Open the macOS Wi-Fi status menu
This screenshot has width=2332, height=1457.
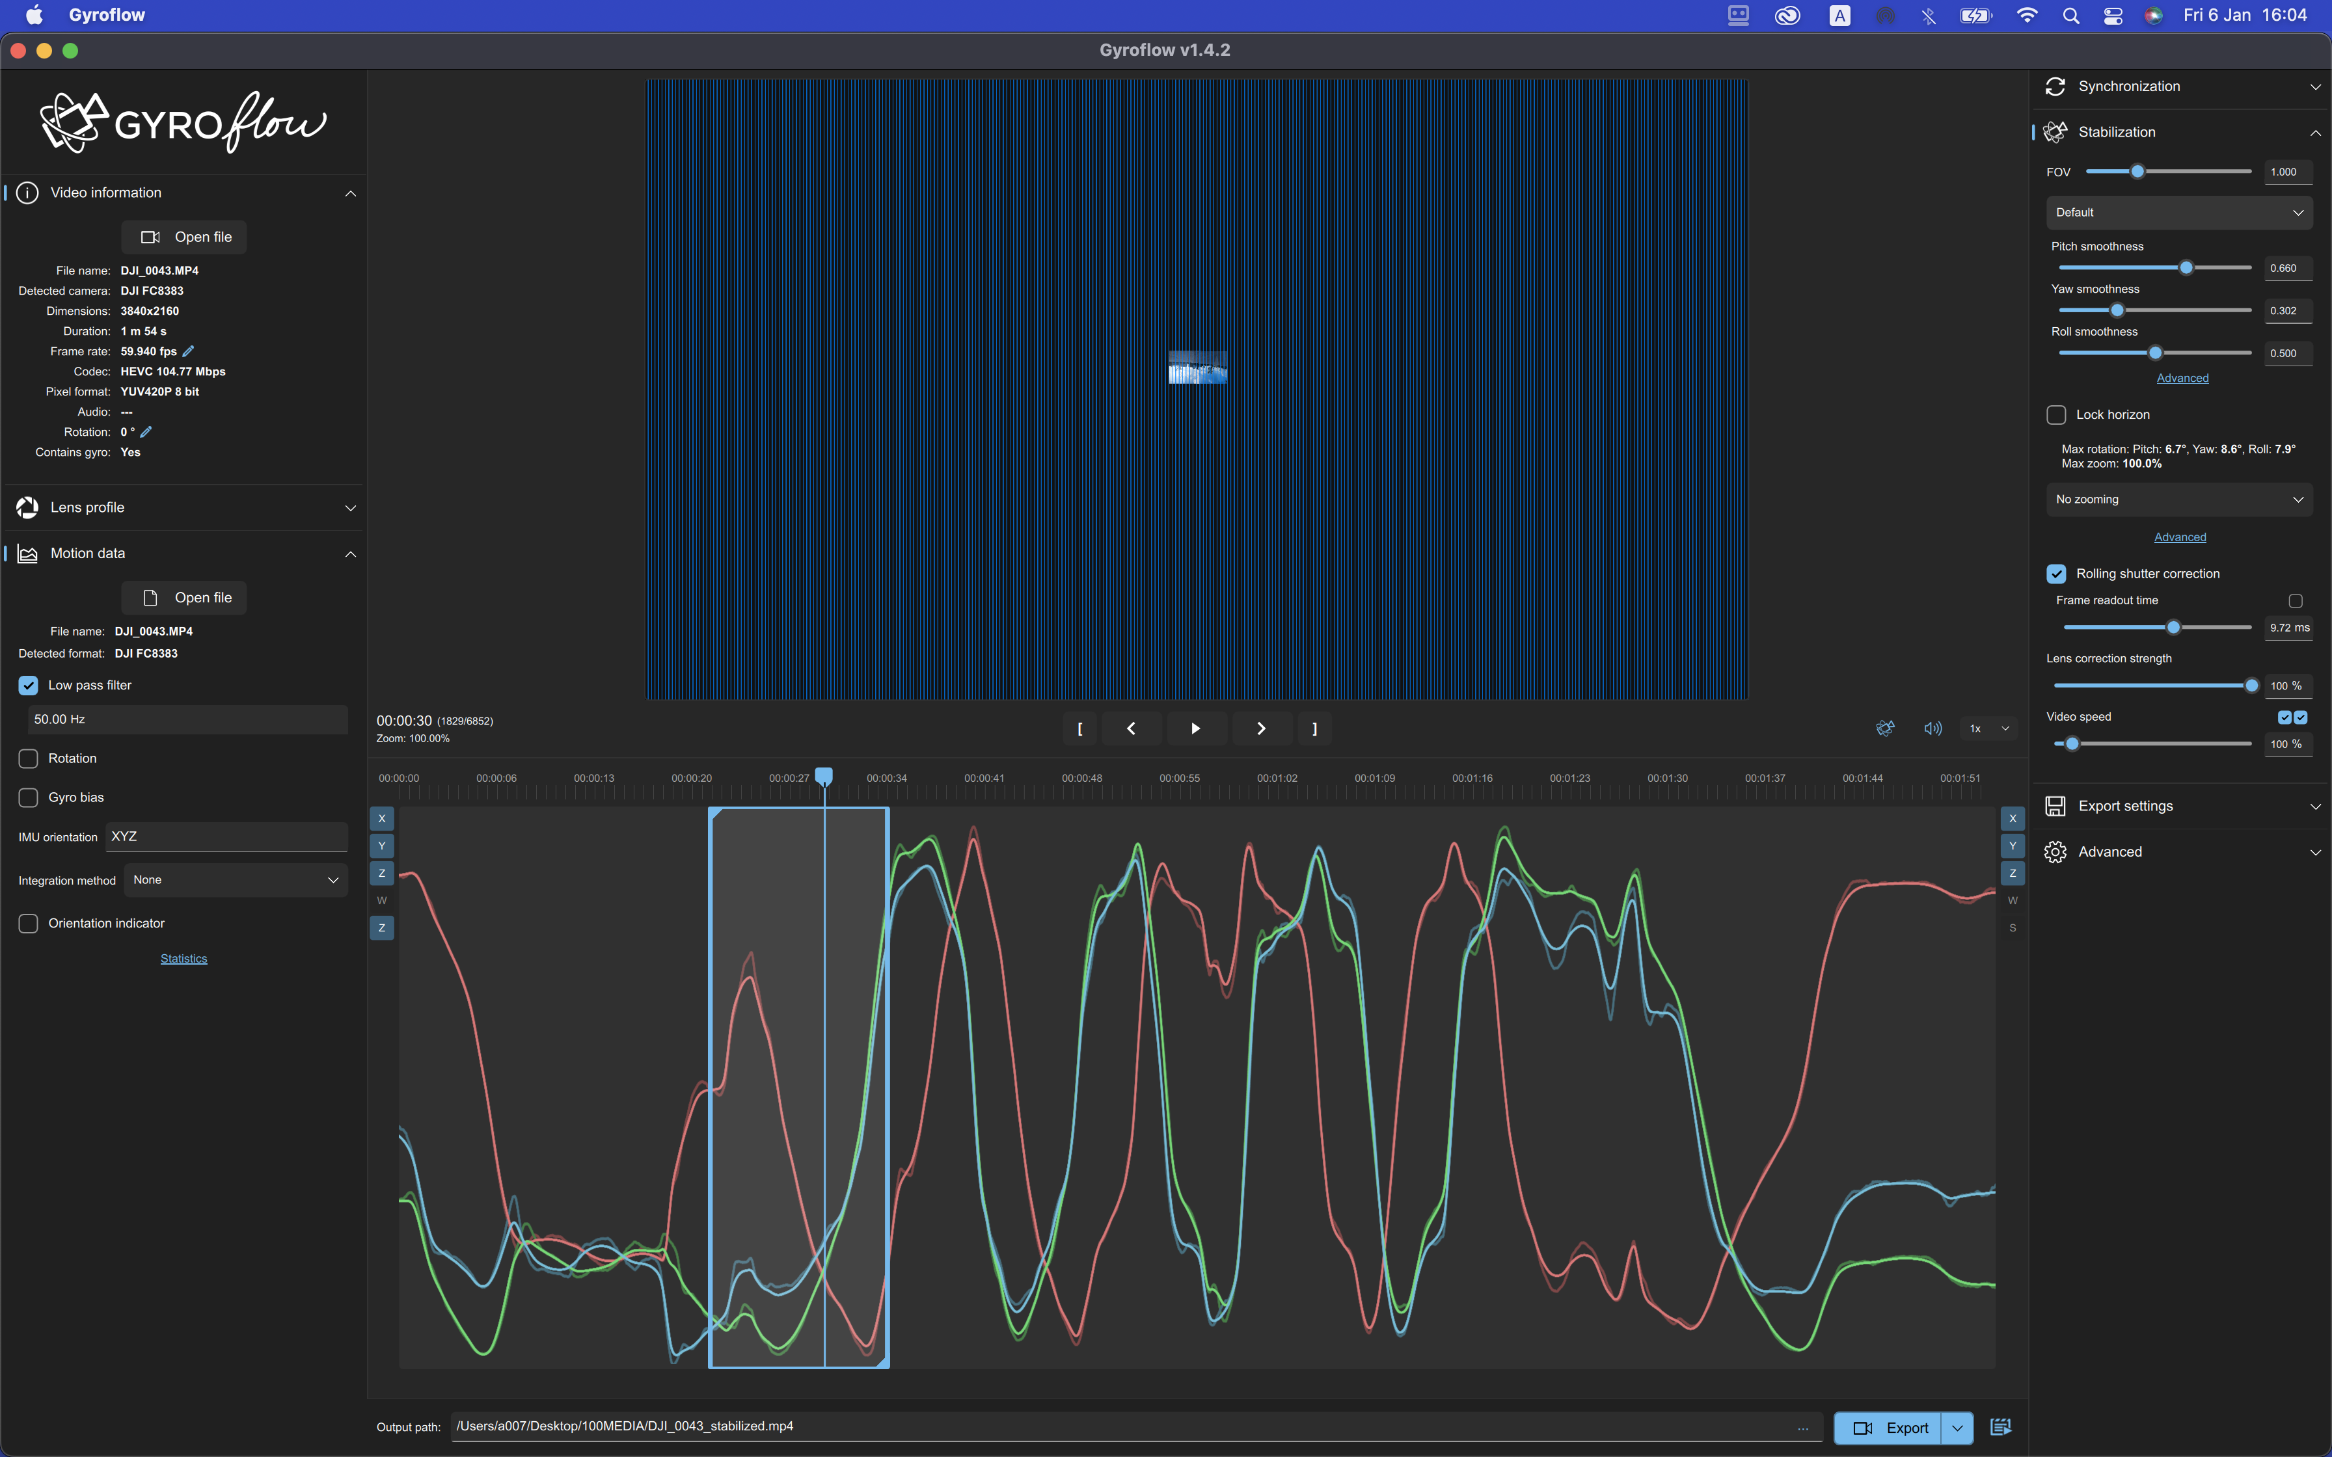2027,14
